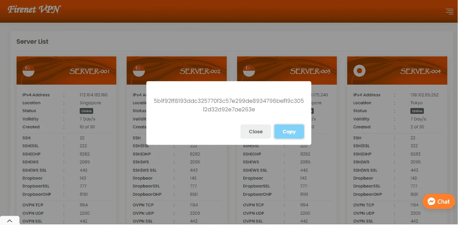
Task: Click the '10 of 30' created value
Action: point(87,127)
